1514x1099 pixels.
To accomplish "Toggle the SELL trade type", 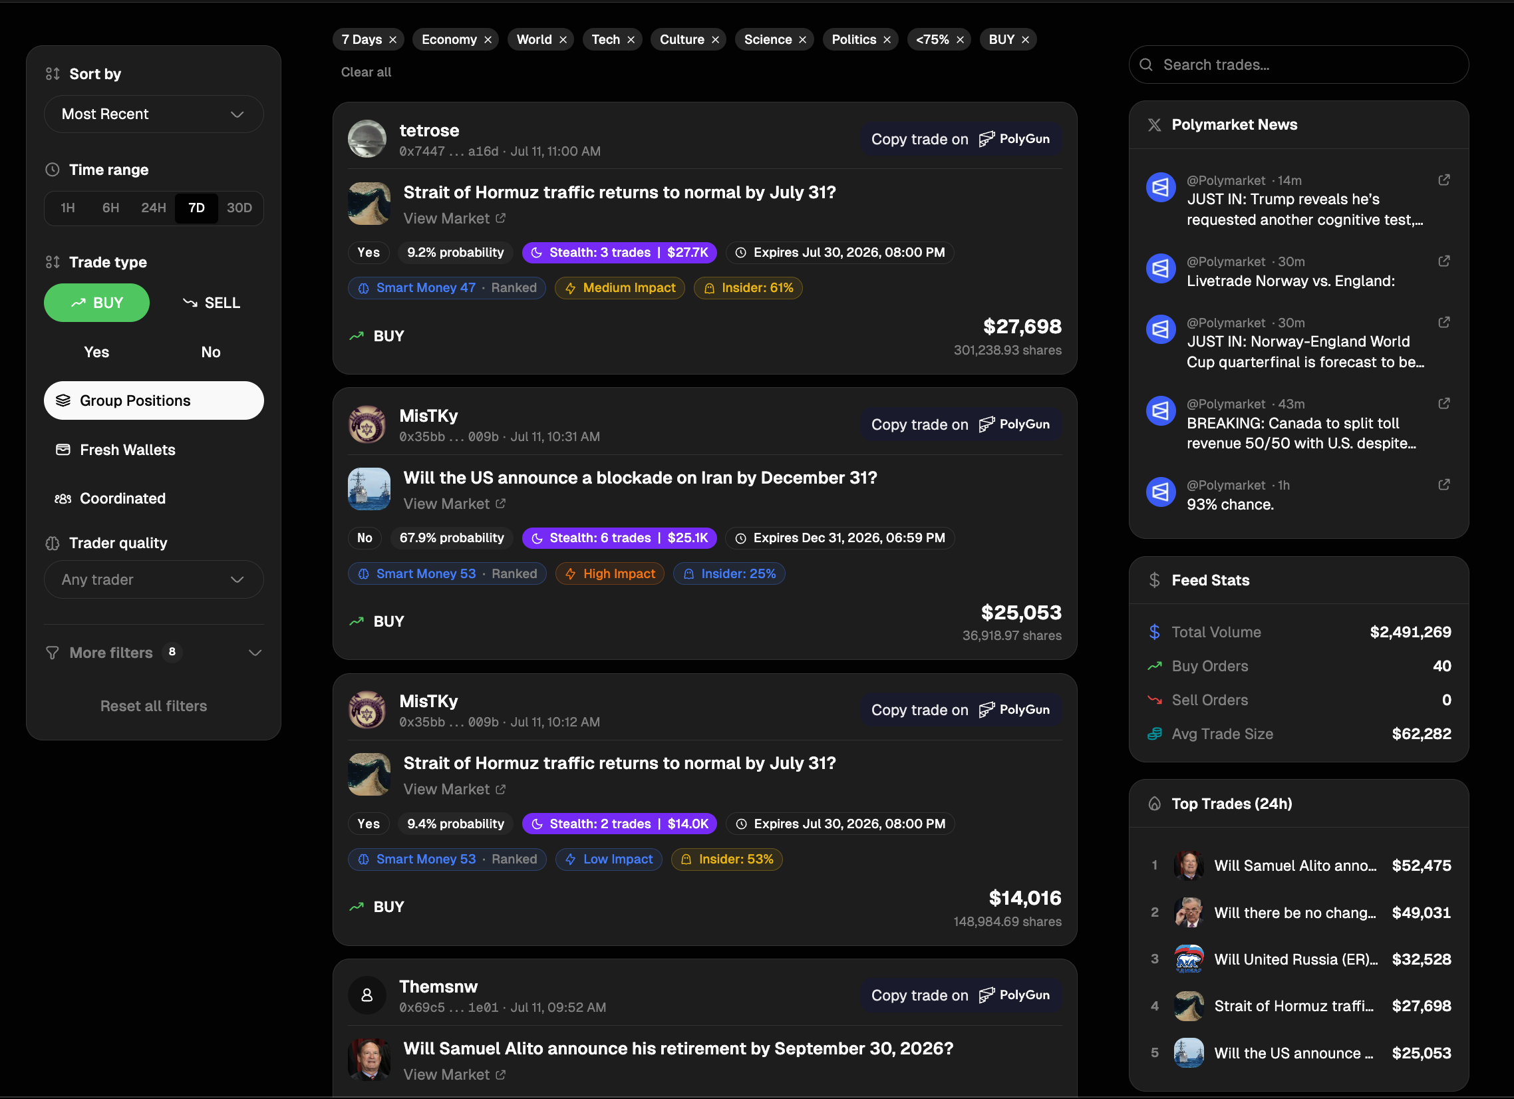I will pyautogui.click(x=211, y=303).
